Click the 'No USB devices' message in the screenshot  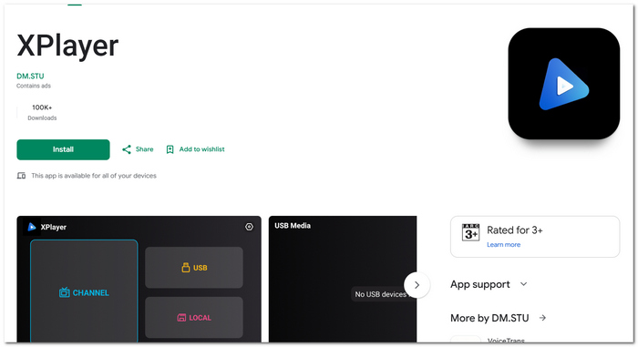[381, 294]
